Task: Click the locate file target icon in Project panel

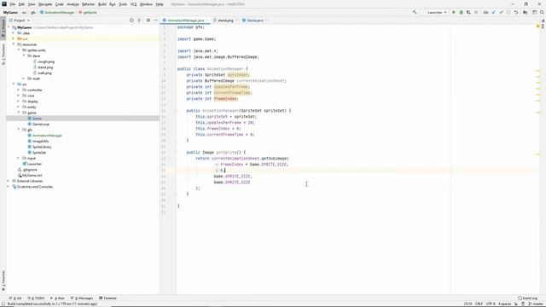Action: [131, 20]
